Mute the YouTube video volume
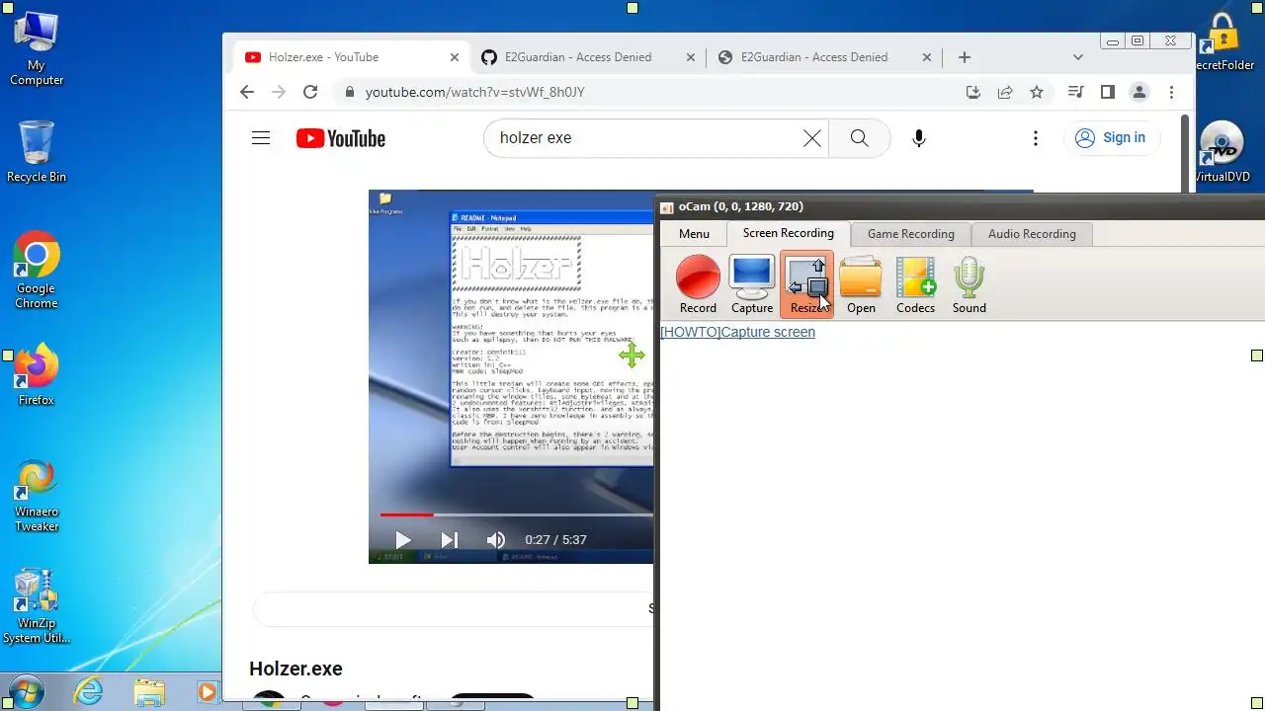 tap(496, 540)
